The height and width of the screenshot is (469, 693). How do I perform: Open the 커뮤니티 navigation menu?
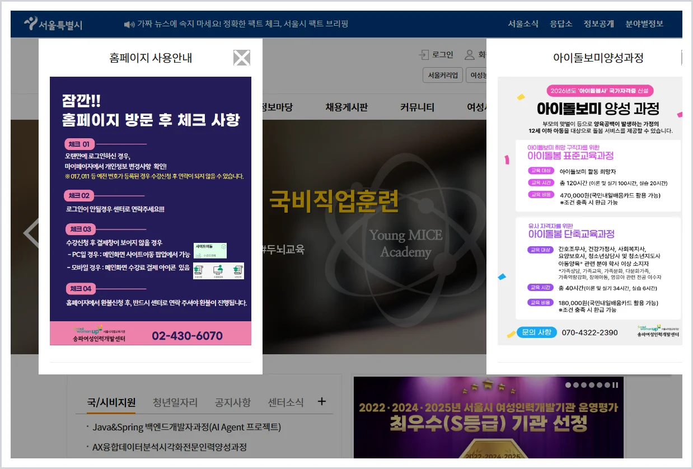coord(417,107)
